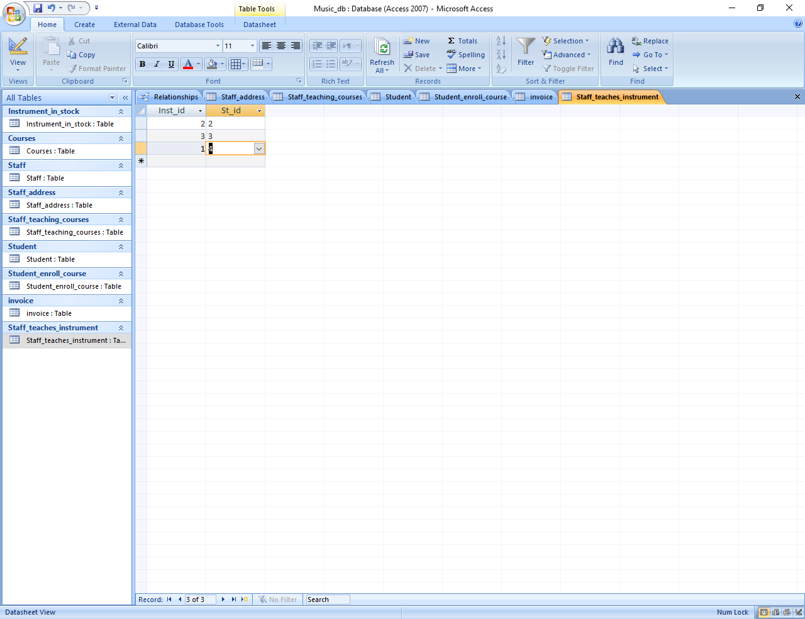Screen dimensions: 805x619
Task: Toggle underline formatting
Action: point(171,64)
